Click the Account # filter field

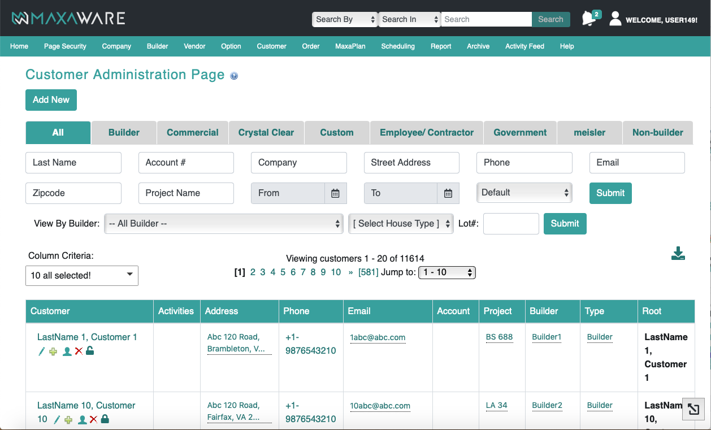pos(186,163)
